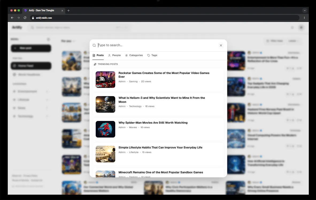Click '20 views' on the Rockstar post

tap(146, 81)
